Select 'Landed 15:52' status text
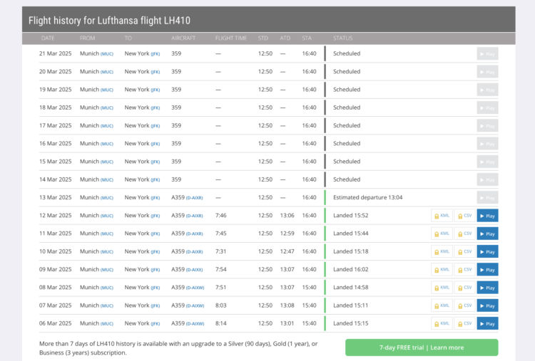This screenshot has width=535, height=361. [x=351, y=216]
